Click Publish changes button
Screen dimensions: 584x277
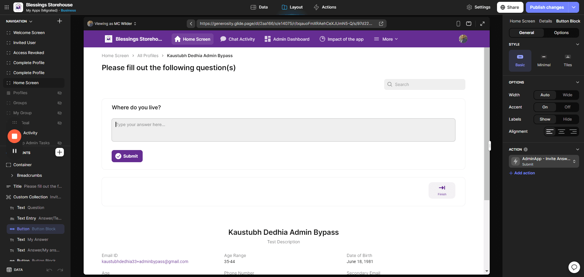547,7
